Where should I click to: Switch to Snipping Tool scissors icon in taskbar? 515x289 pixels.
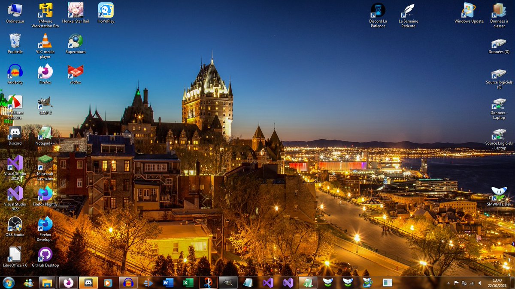pyautogui.click(x=208, y=283)
